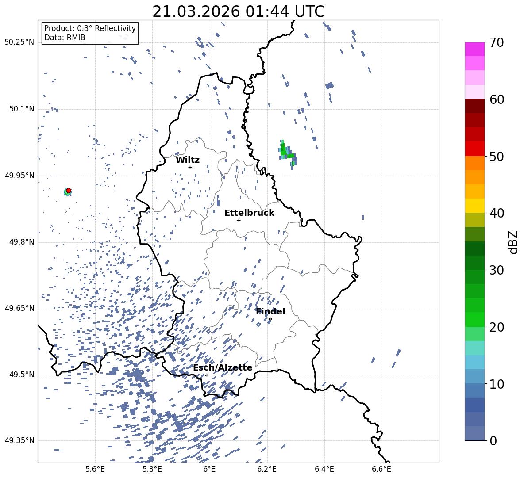Click the Ettelbruck city label
This screenshot has width=524, height=478.
pyautogui.click(x=249, y=213)
